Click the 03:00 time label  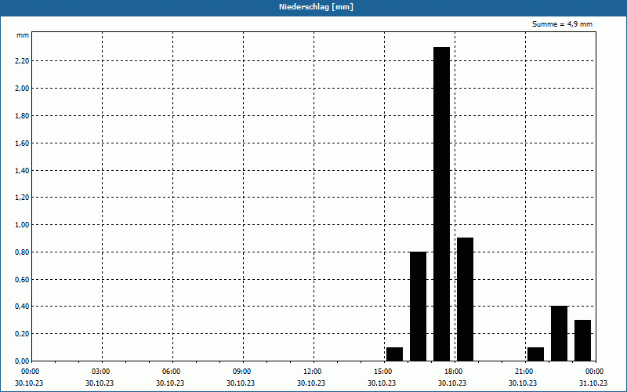[102, 372]
